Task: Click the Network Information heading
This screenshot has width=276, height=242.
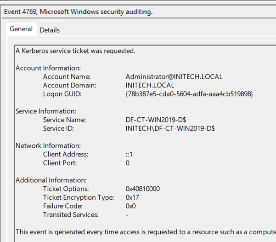Action: click(48, 146)
